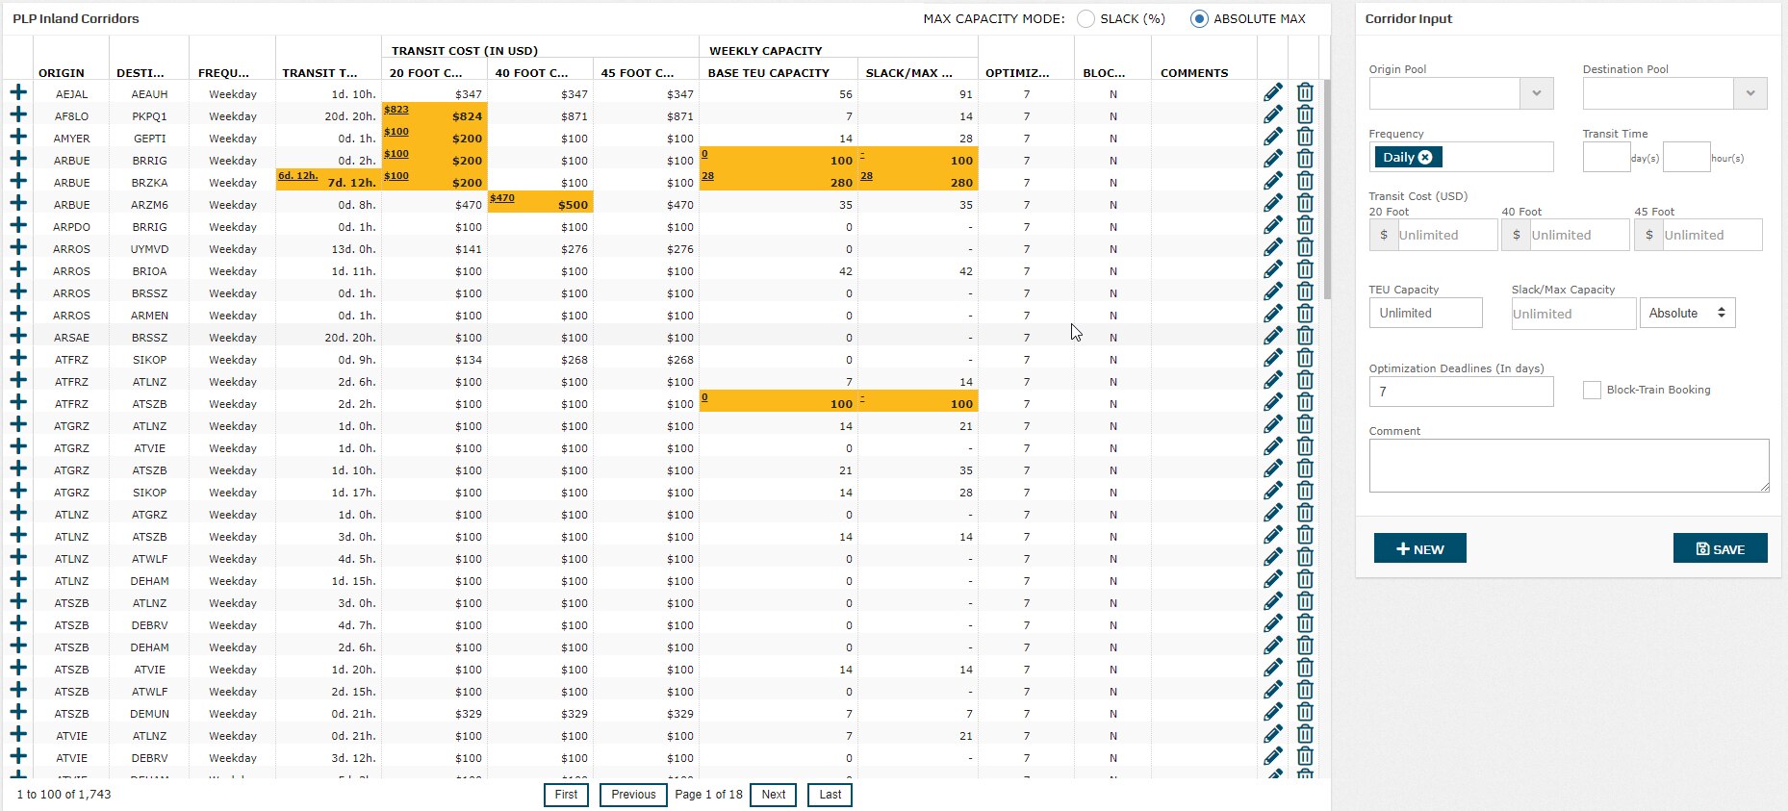Open the Absolute slack type selector

[x=1687, y=313]
